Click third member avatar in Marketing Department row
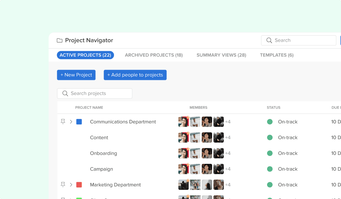Screen dimensions: 341x199 (207, 185)
